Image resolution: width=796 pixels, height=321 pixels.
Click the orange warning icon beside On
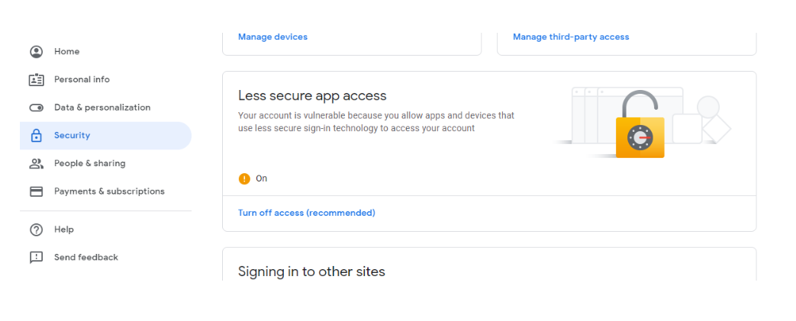244,178
